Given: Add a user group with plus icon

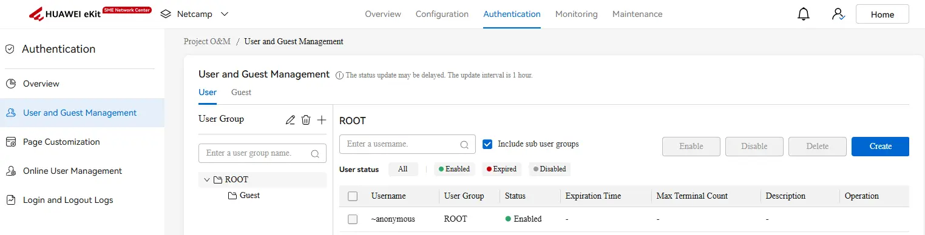Looking at the screenshot, I should pyautogui.click(x=322, y=120).
